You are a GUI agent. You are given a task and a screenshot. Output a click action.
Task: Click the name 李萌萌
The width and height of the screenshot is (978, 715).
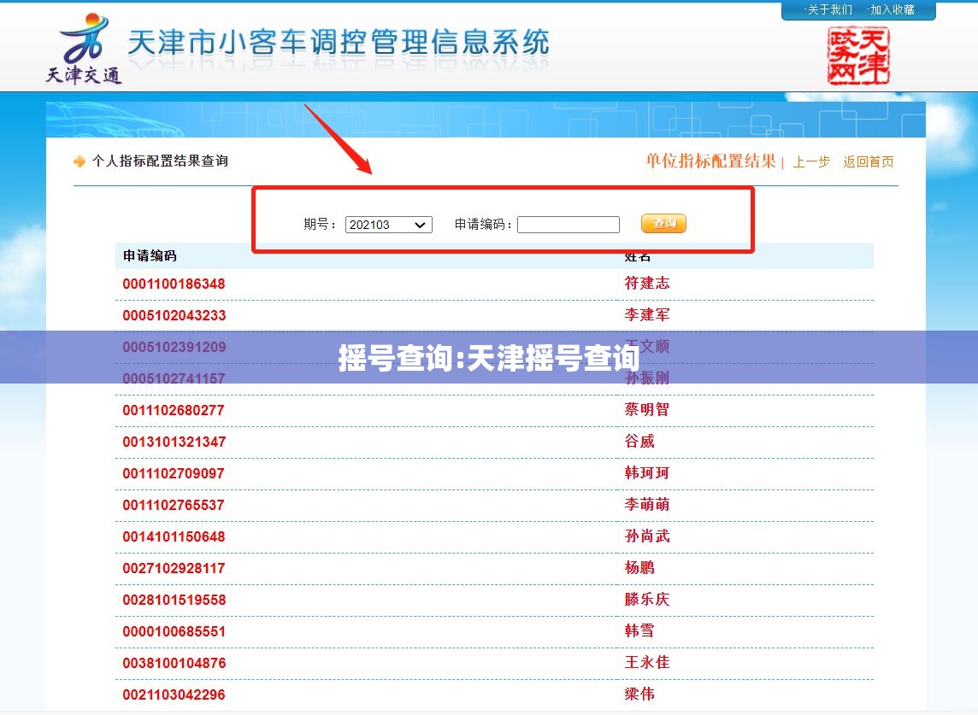pyautogui.click(x=647, y=504)
